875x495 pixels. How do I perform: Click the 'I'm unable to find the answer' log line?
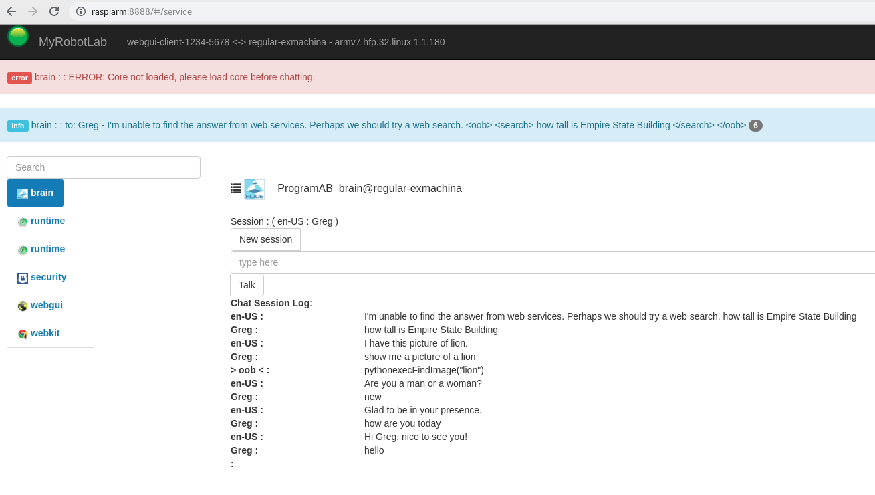coord(610,316)
